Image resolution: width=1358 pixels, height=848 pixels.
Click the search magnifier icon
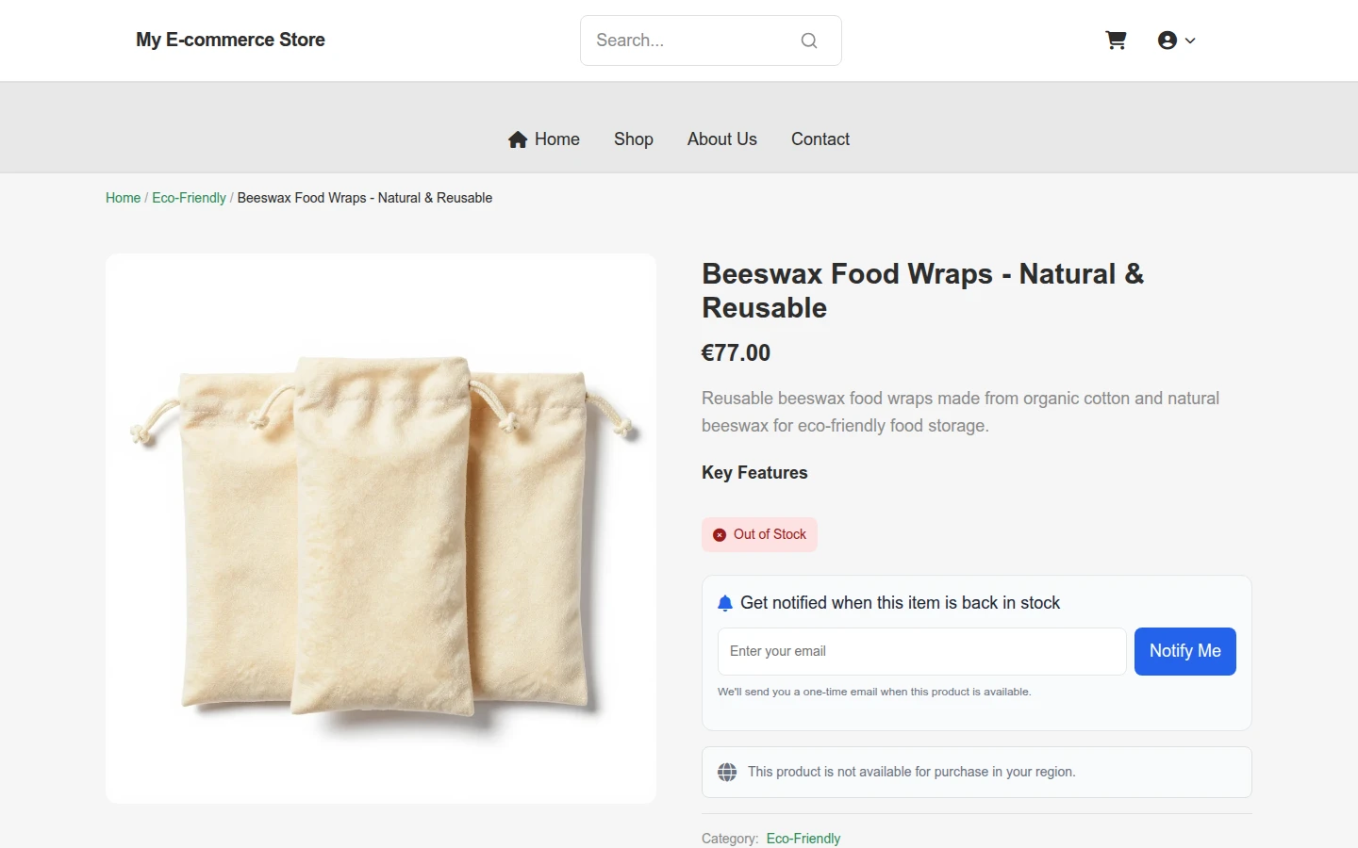pos(809,41)
